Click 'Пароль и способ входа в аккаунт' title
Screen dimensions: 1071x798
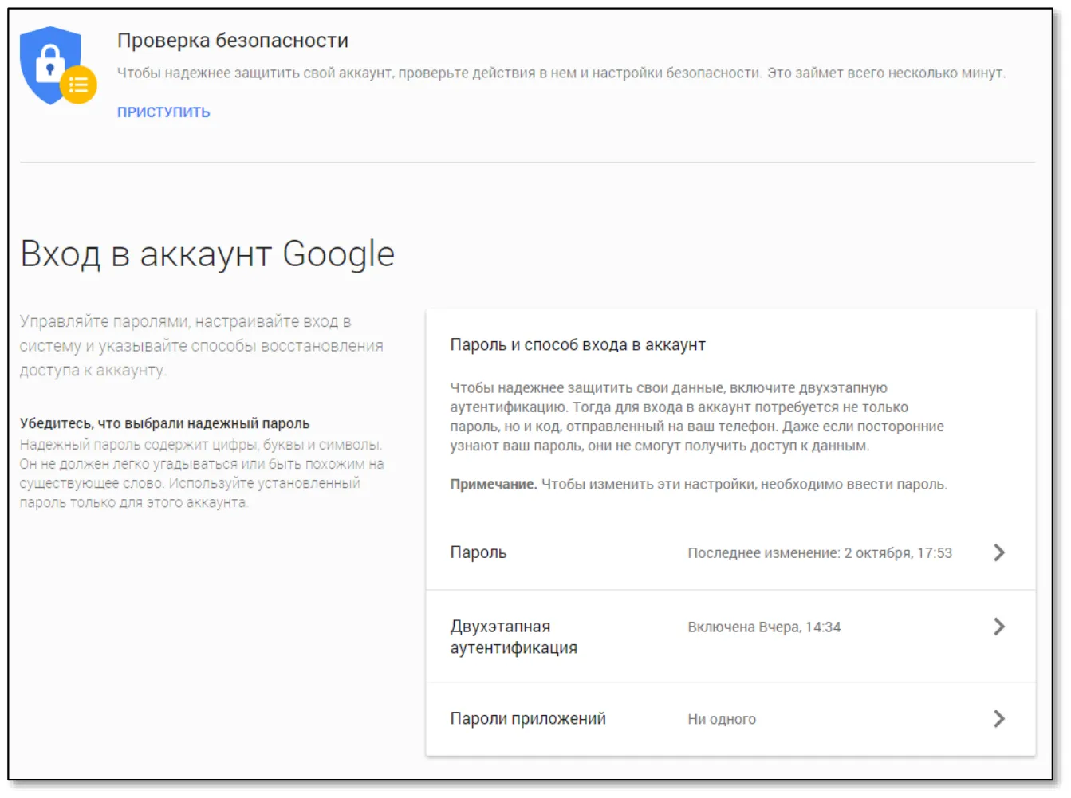[x=577, y=344]
